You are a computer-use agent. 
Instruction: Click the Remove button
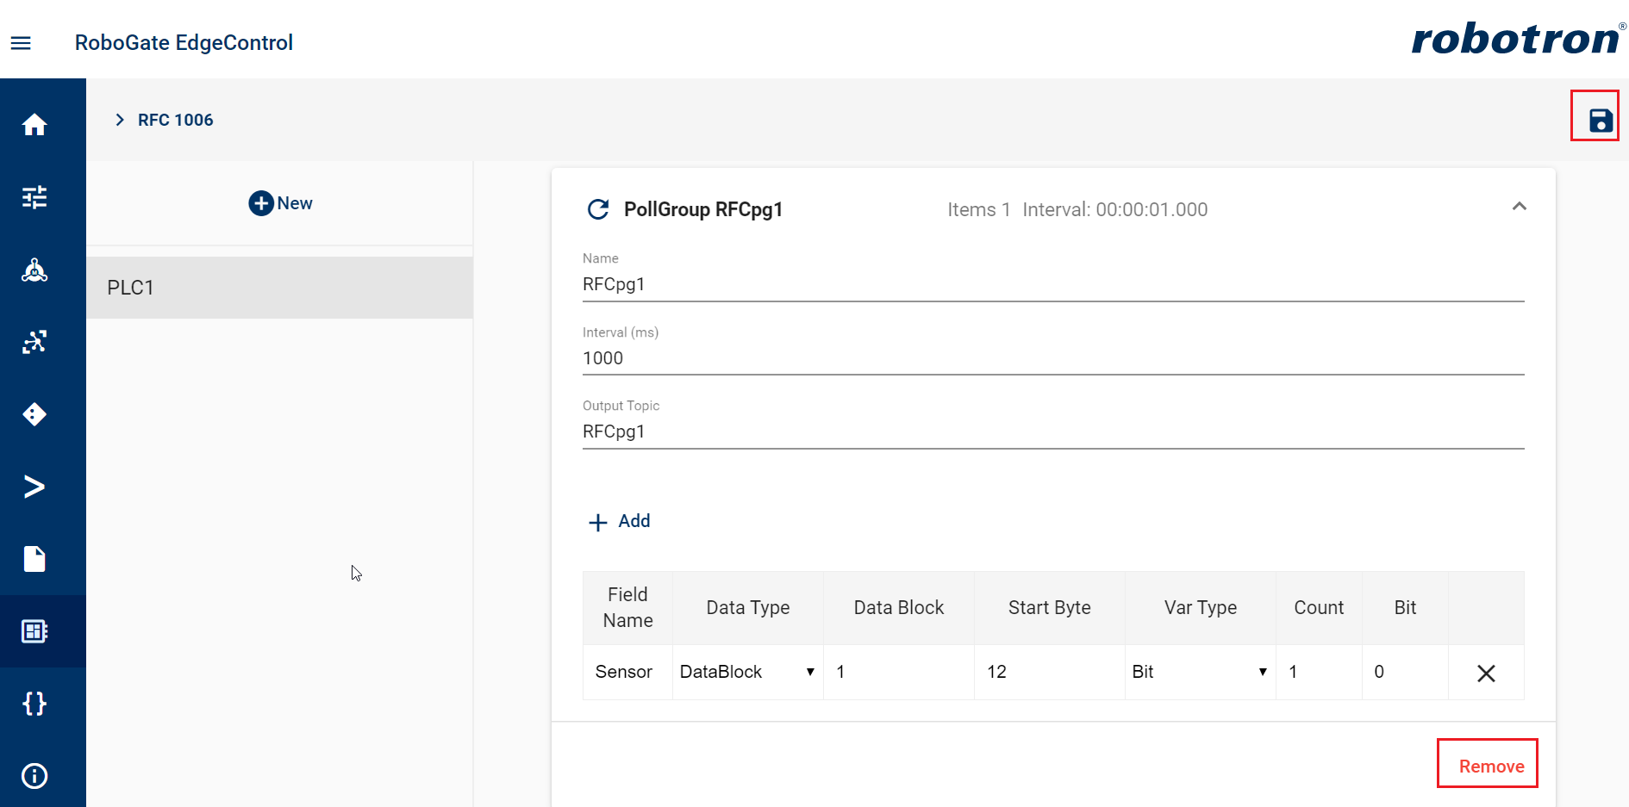point(1490,766)
